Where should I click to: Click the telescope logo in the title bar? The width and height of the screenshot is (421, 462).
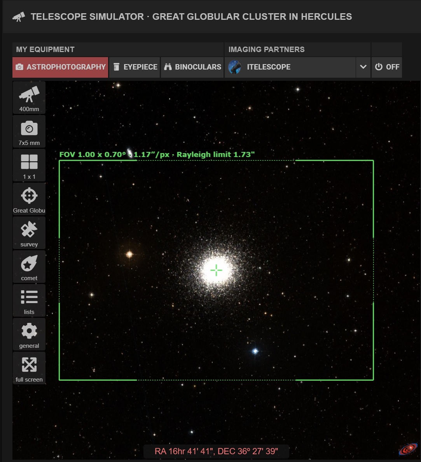19,16
